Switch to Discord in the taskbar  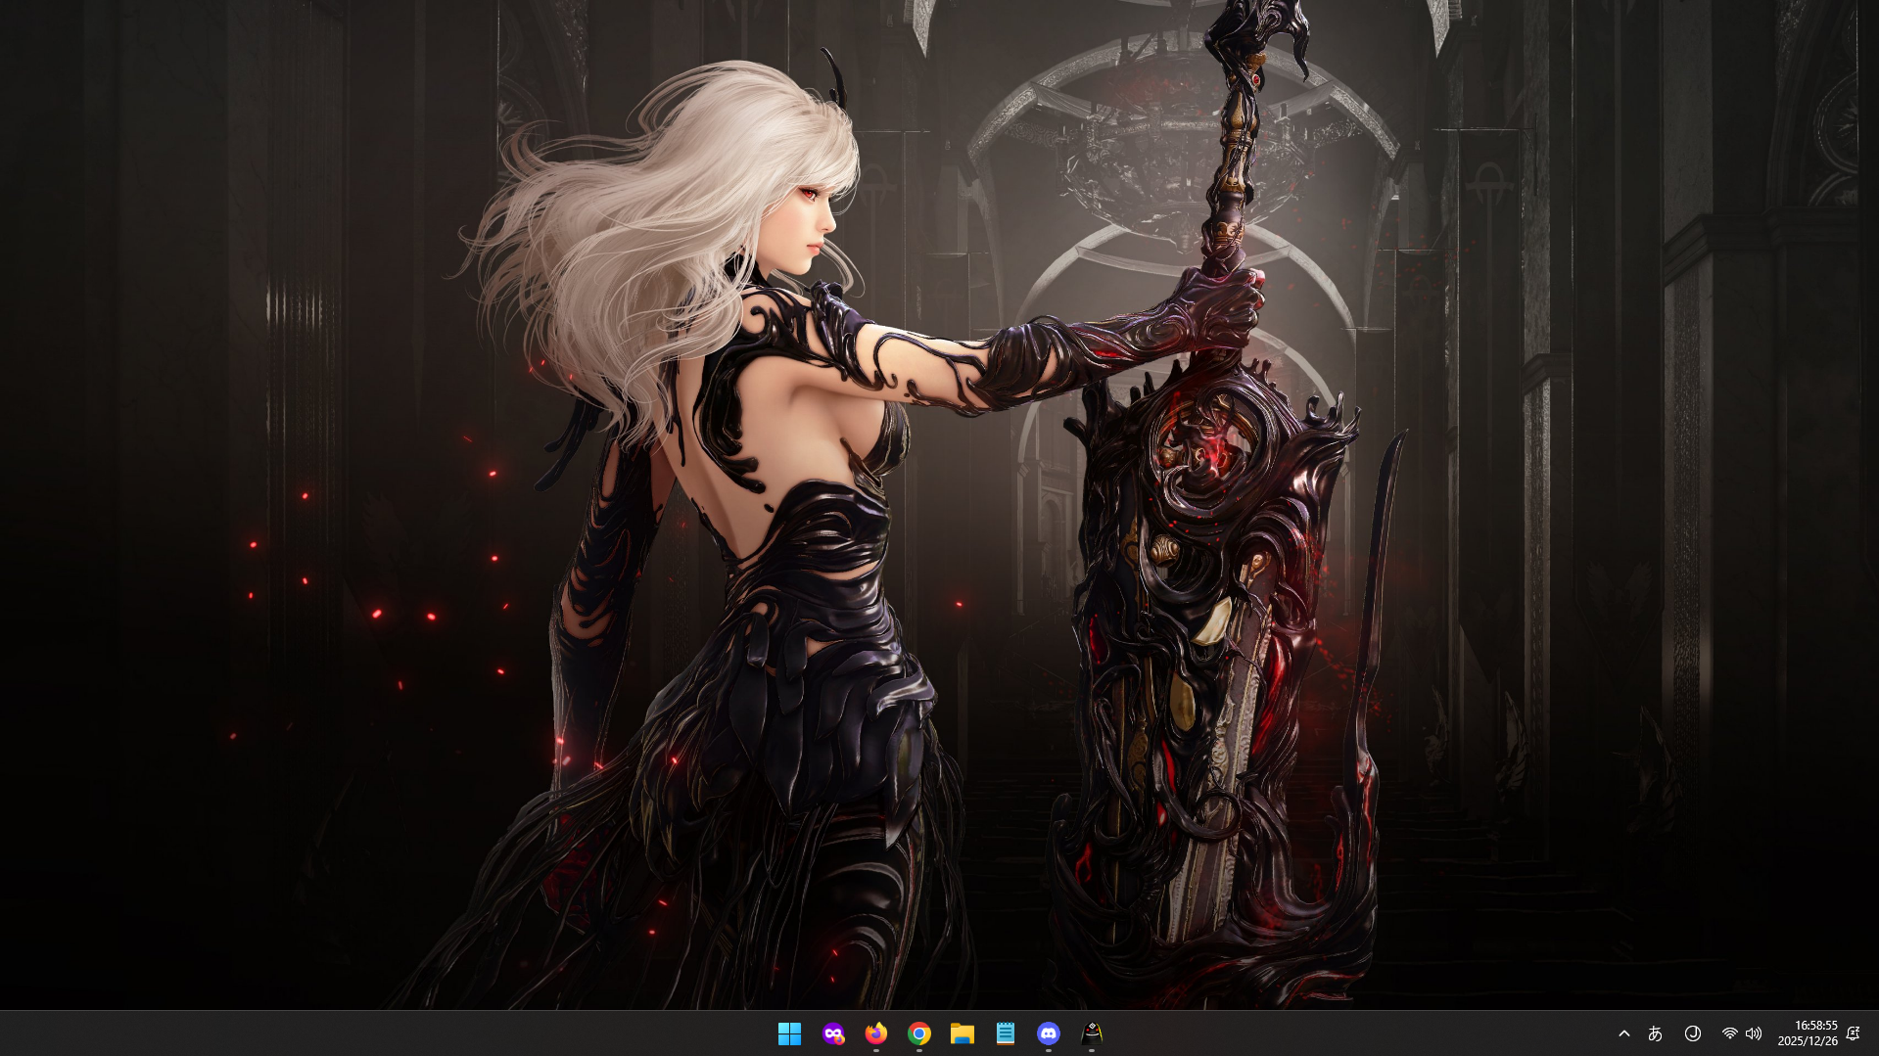pos(1048,1033)
